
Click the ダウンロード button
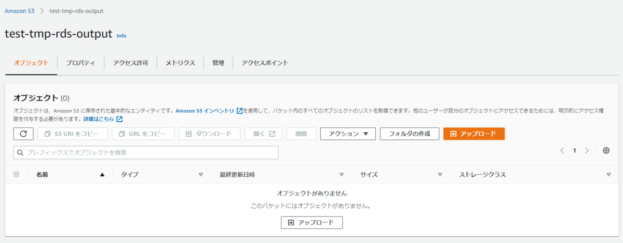tap(210, 134)
